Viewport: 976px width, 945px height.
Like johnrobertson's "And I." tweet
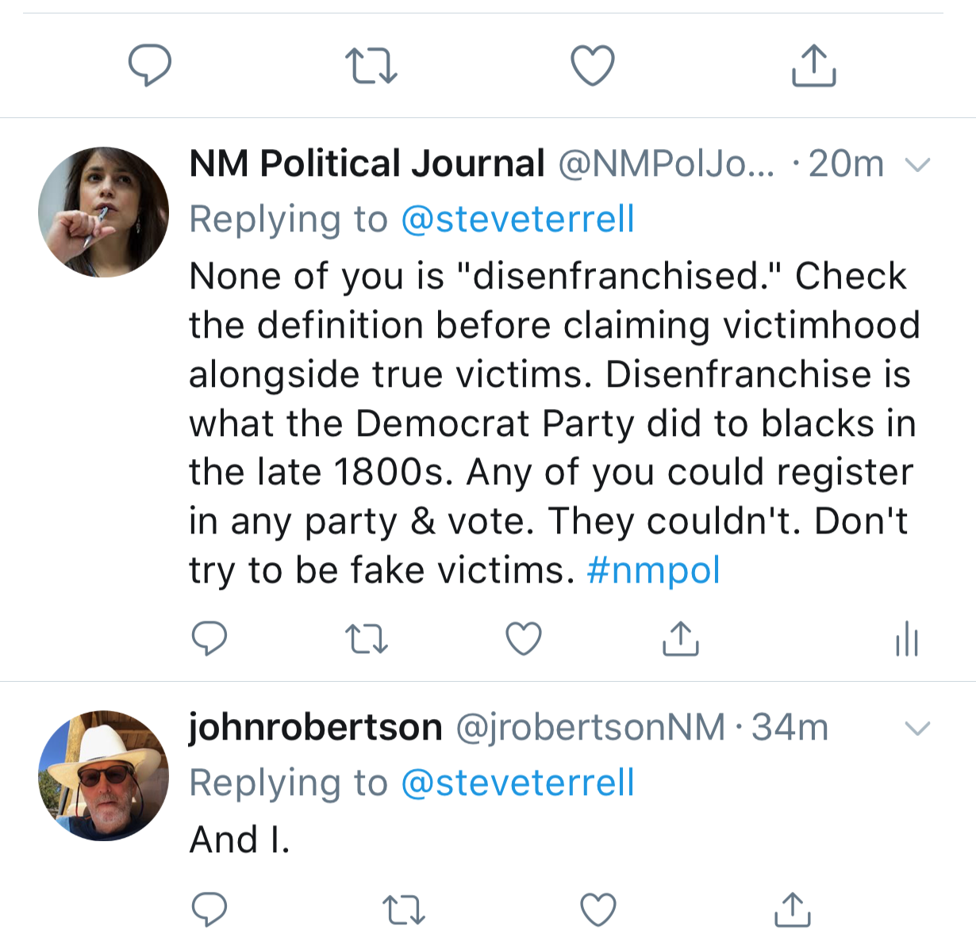click(598, 910)
